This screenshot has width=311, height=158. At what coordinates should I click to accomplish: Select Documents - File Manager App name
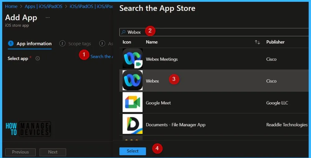click(x=175, y=125)
